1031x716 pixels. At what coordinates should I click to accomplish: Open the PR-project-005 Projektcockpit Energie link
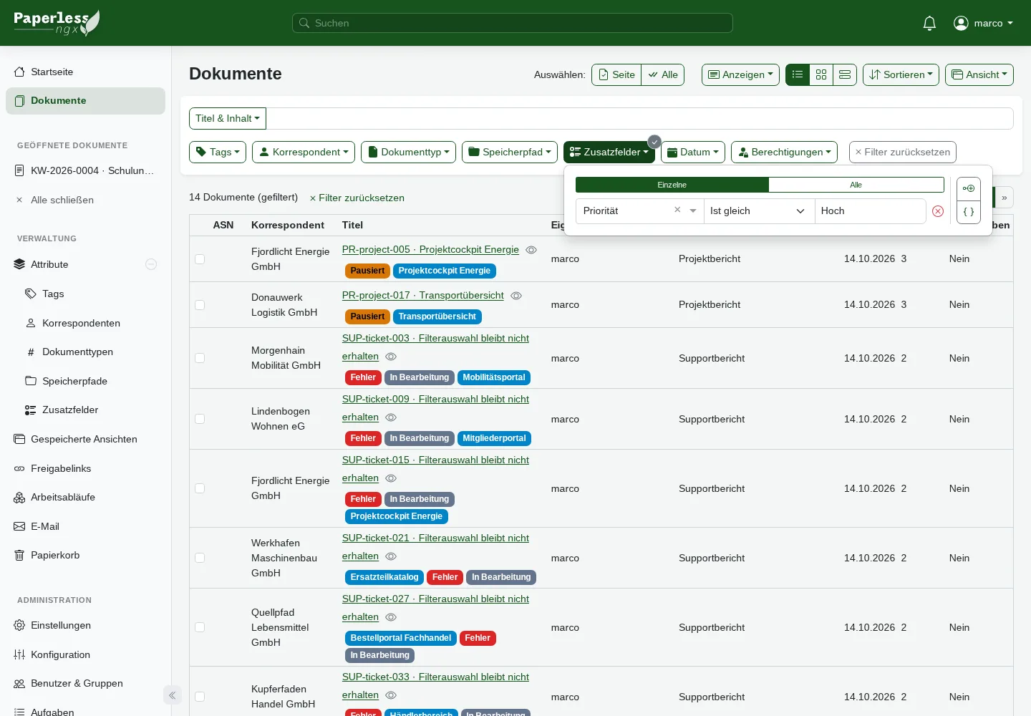click(430, 249)
